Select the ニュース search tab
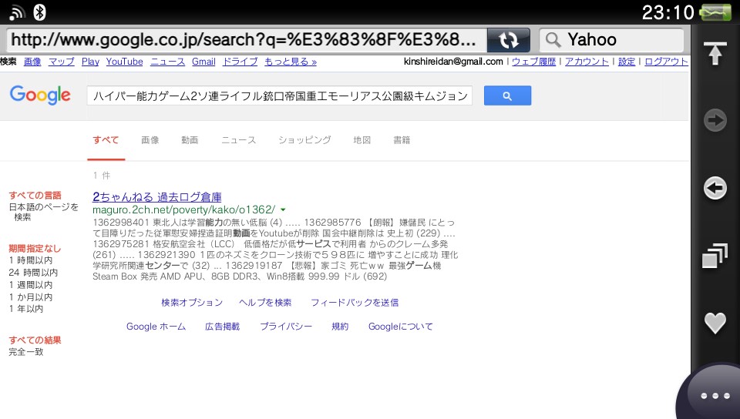The height and width of the screenshot is (419, 740). point(238,140)
